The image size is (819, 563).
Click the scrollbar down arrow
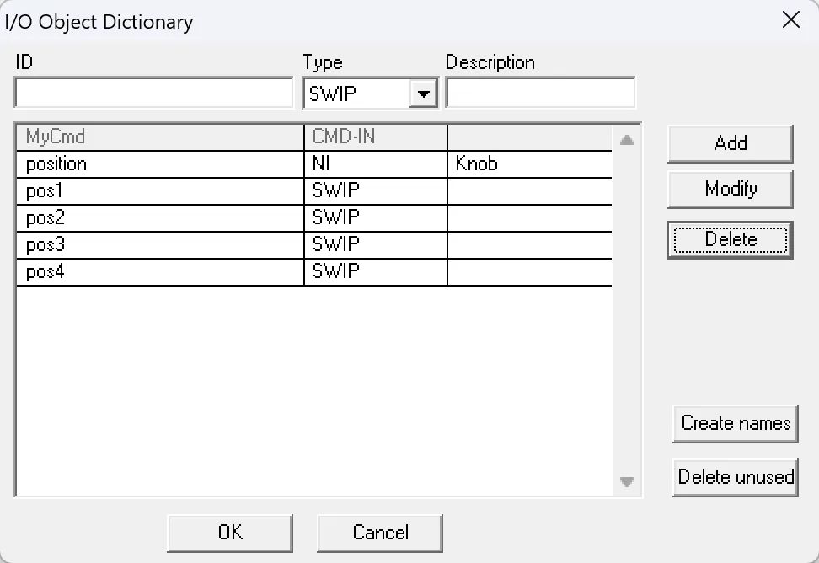[x=626, y=482]
